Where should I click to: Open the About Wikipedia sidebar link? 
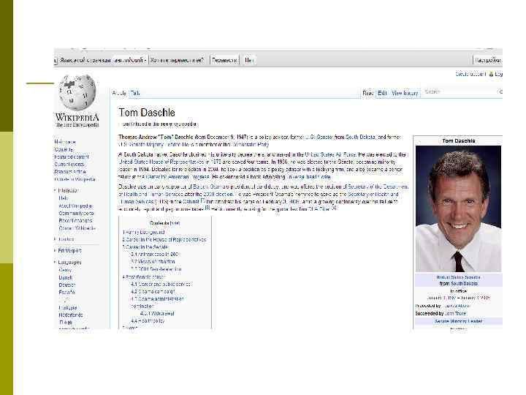click(75, 206)
